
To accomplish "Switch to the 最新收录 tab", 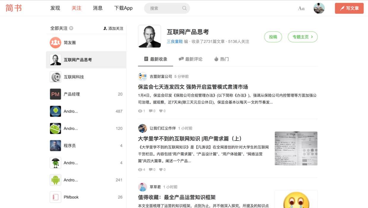I will 156,59.
